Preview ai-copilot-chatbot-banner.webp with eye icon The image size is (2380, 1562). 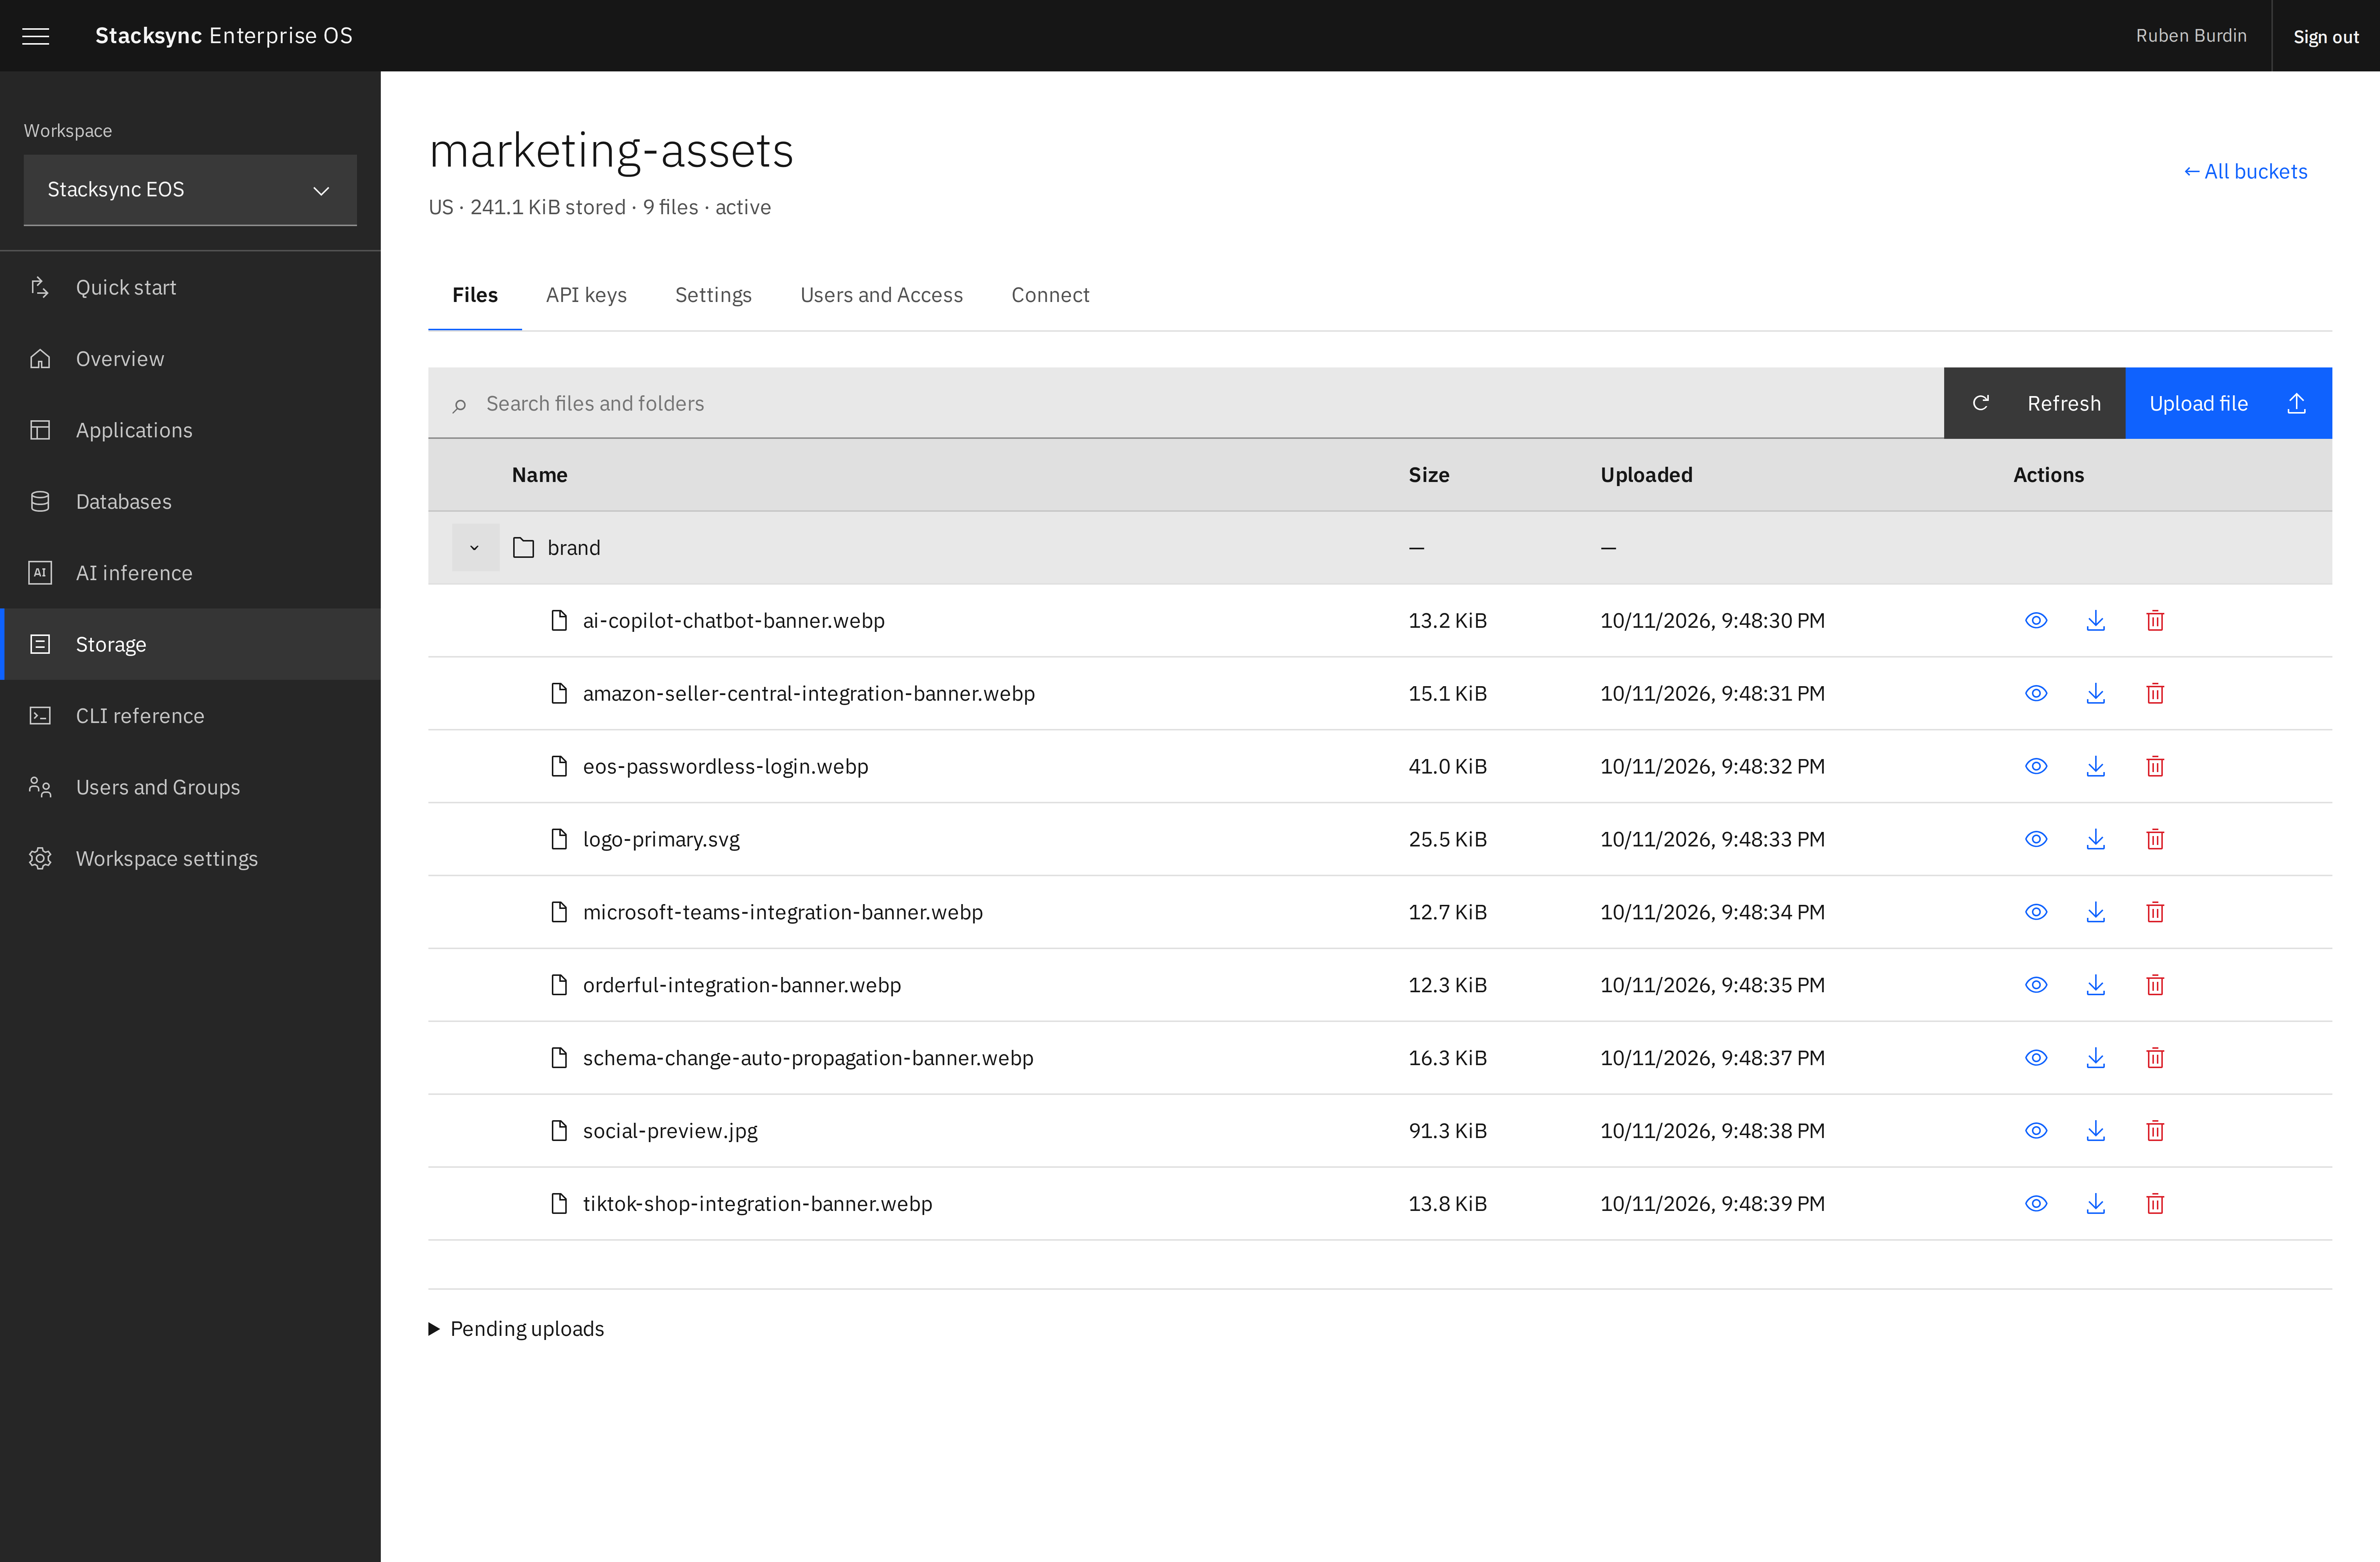(x=2036, y=621)
